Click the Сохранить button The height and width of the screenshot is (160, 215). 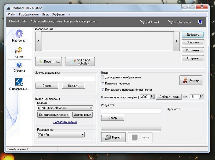pyautogui.click(x=193, y=50)
